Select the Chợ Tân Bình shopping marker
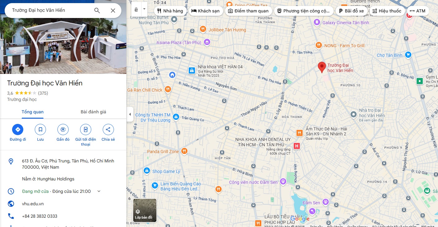The width and height of the screenshot is (438, 227). click(408, 55)
